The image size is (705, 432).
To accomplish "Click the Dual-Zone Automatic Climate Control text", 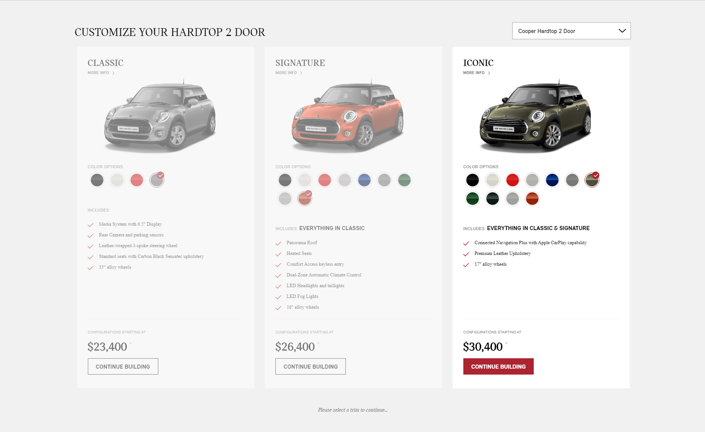I will pos(324,275).
